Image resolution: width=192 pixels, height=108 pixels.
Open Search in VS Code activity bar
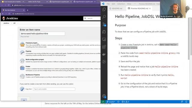(104, 17)
